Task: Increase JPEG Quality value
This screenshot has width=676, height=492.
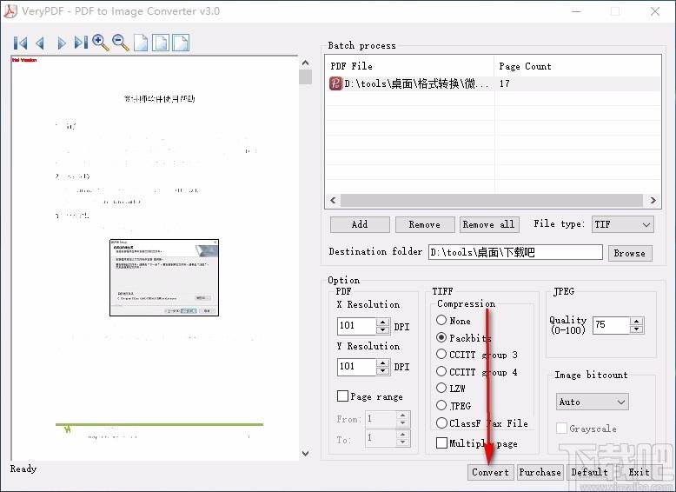Action: point(636,321)
